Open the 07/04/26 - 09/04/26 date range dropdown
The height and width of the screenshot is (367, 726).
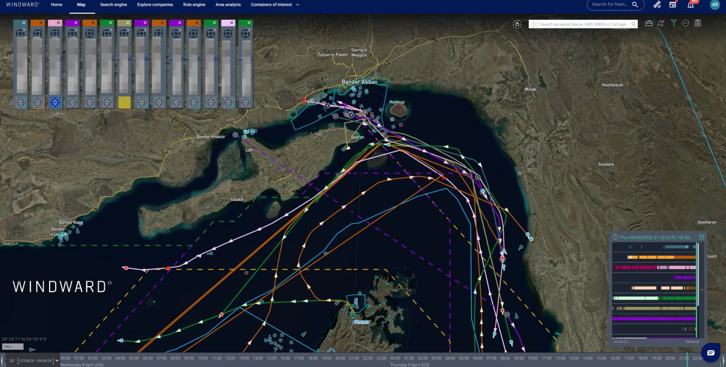click(38, 360)
